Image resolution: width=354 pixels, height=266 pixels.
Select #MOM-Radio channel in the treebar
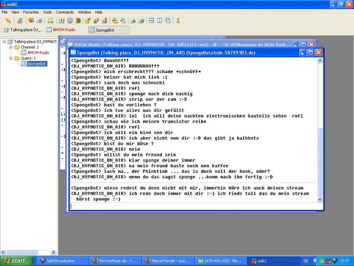pyautogui.click(x=38, y=53)
